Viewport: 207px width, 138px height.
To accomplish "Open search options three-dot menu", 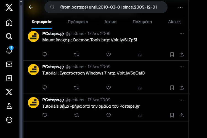I will tap(180, 7).
